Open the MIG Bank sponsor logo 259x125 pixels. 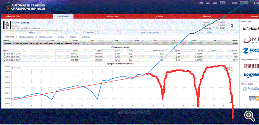251,40
